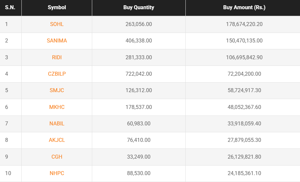Select buy quantity 722,042.00

139,74
